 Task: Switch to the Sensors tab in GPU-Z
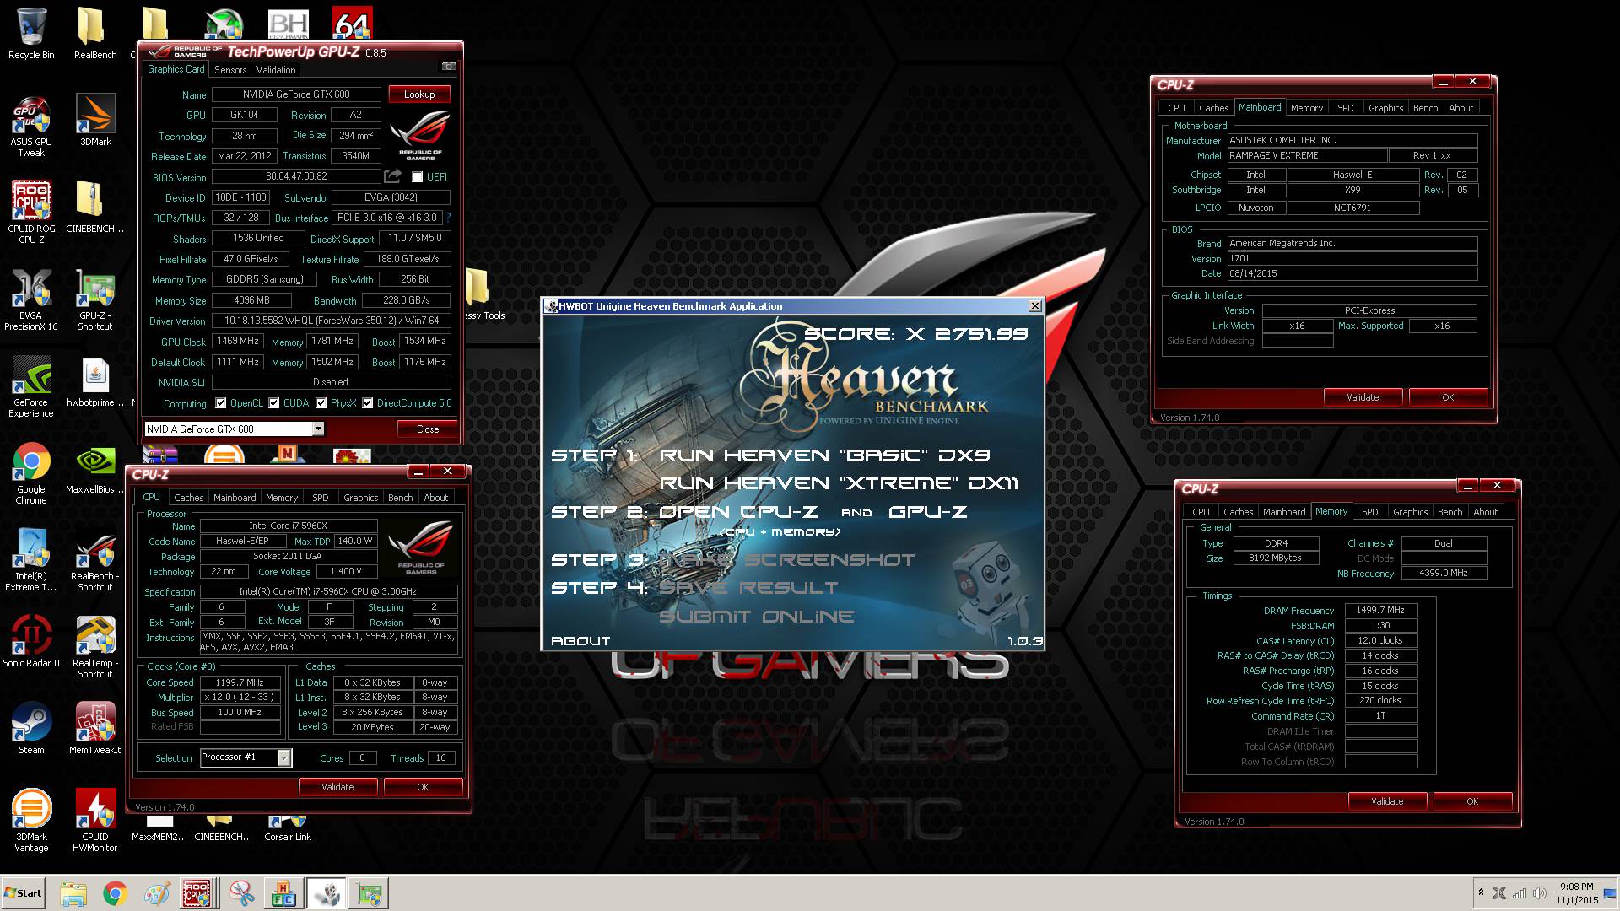[230, 70]
